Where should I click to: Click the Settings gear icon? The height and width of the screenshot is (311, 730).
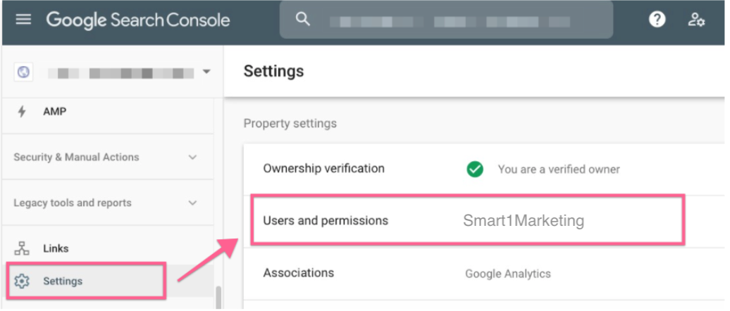(22, 281)
